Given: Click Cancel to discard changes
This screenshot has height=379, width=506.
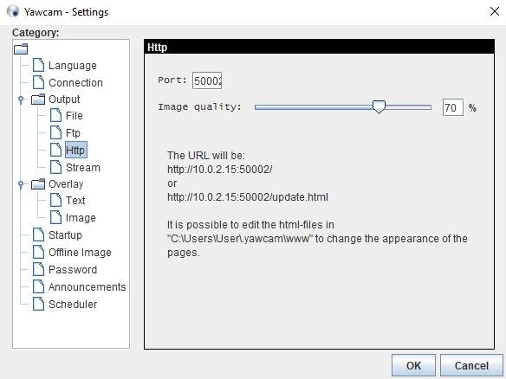Looking at the screenshot, I should coord(471,365).
